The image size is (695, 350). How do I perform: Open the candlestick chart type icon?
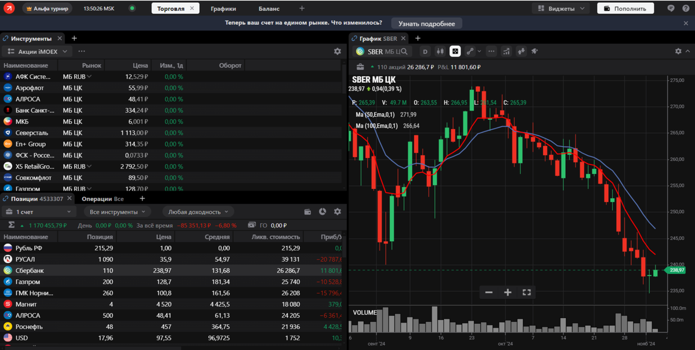[x=440, y=52]
